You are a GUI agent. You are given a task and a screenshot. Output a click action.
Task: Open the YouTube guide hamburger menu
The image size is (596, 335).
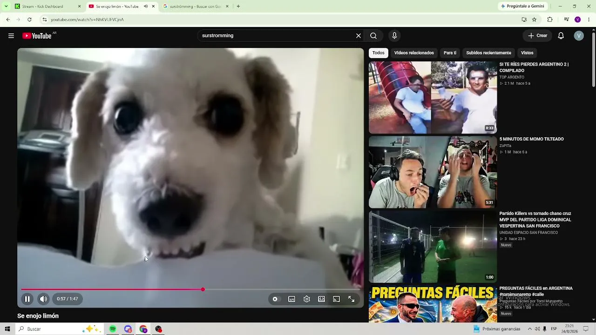tap(11, 36)
